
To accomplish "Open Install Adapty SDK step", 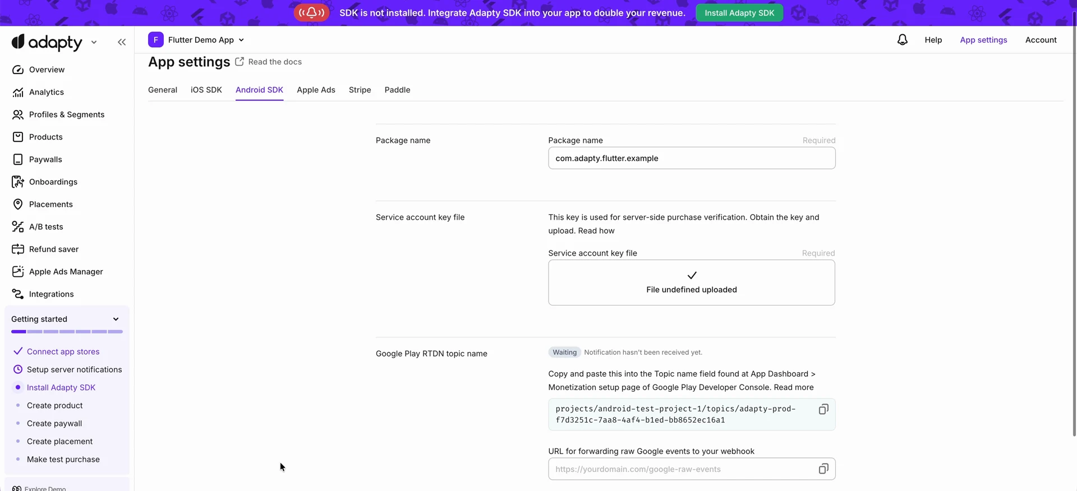I will tap(61, 387).
